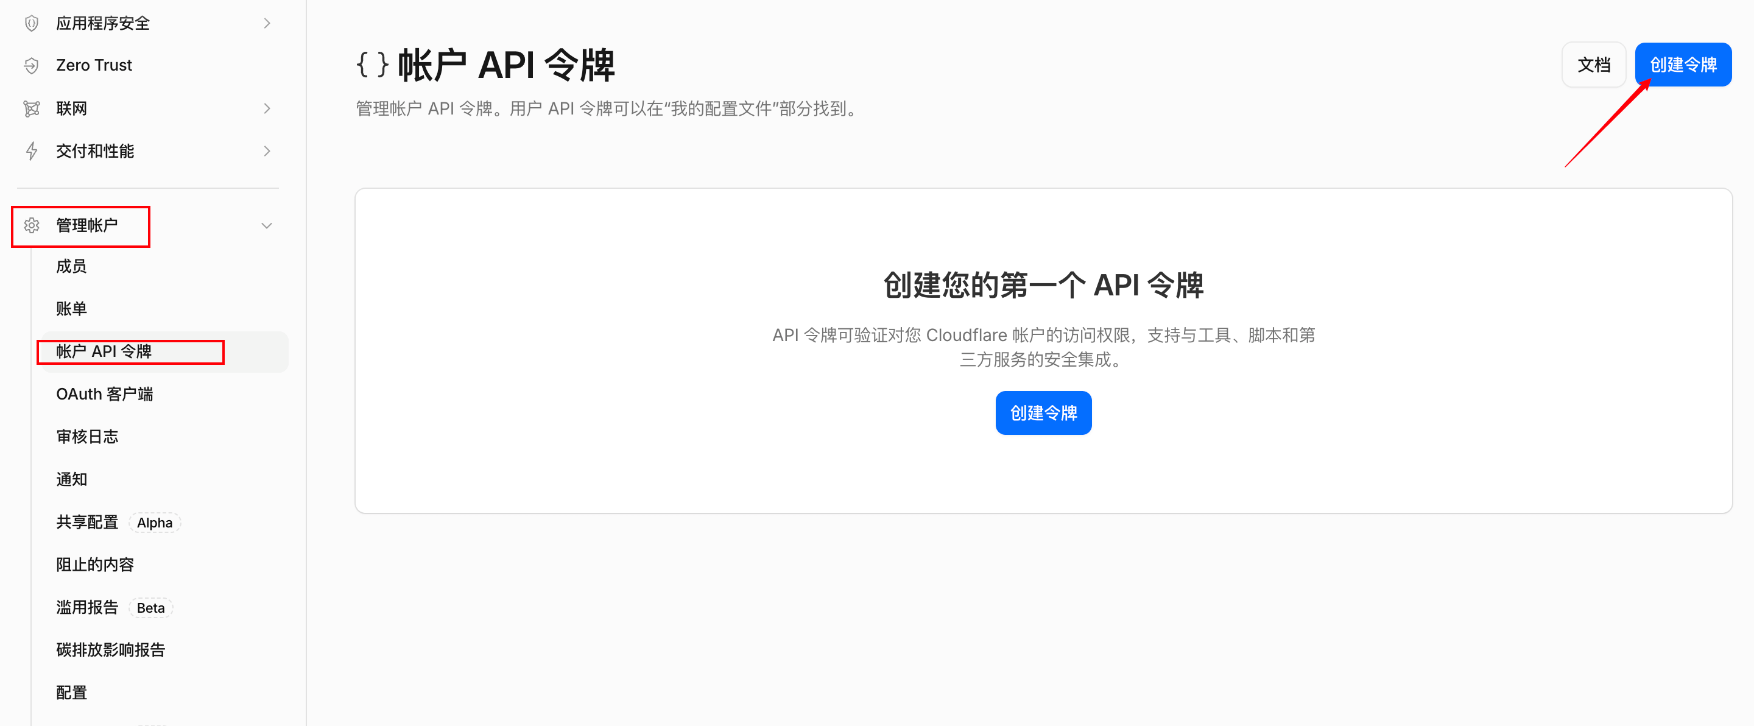Click 创建令牌 button in the empty-state card
This screenshot has height=726, width=1754.
[x=1043, y=413]
